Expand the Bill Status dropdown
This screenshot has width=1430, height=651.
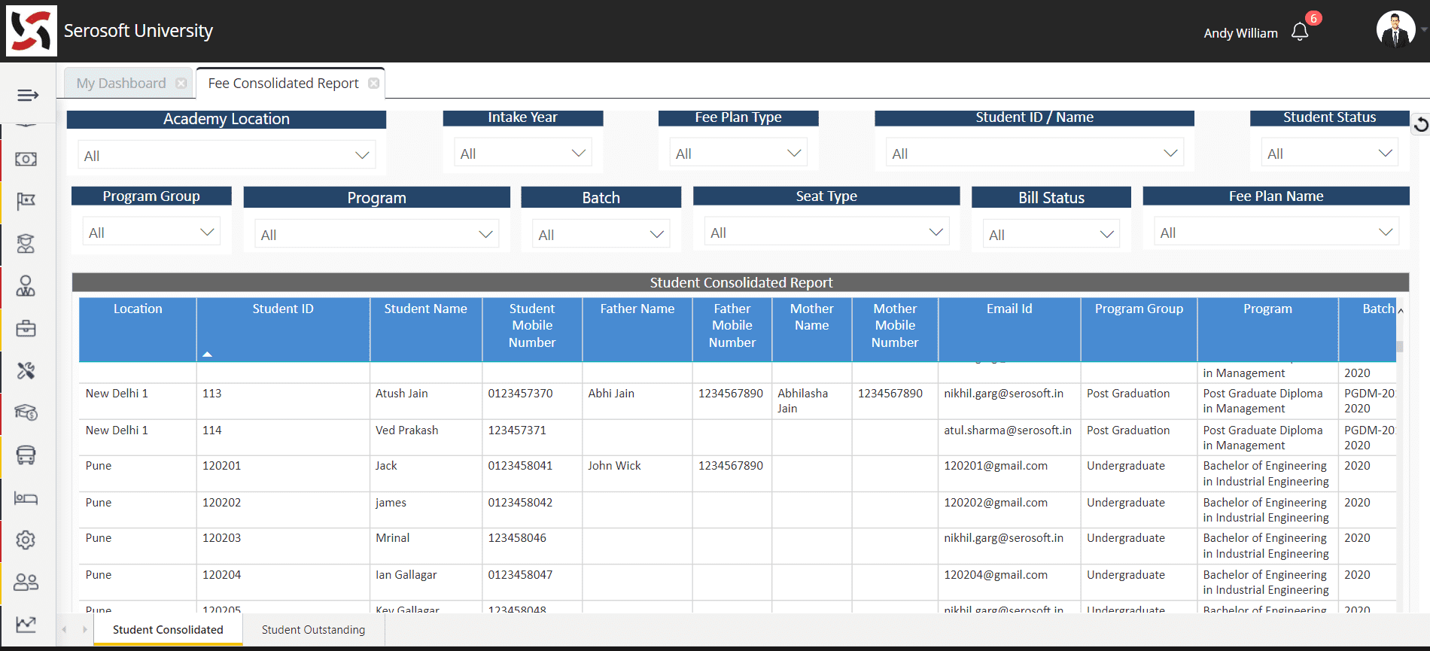coord(1051,235)
